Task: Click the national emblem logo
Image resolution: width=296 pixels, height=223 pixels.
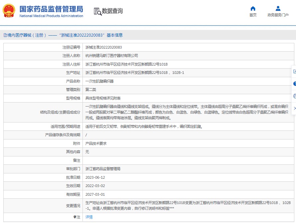Action: coord(9,11)
